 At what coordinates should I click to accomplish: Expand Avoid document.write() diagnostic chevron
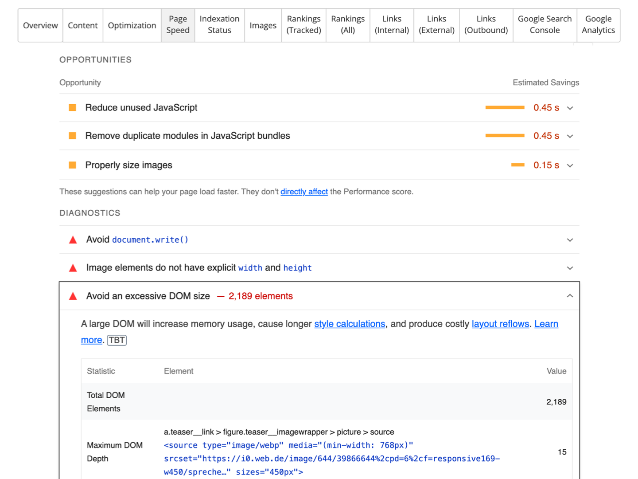coord(570,240)
